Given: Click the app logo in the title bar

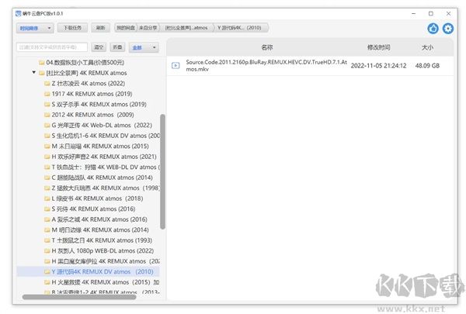Looking at the screenshot, I should click(x=19, y=13).
